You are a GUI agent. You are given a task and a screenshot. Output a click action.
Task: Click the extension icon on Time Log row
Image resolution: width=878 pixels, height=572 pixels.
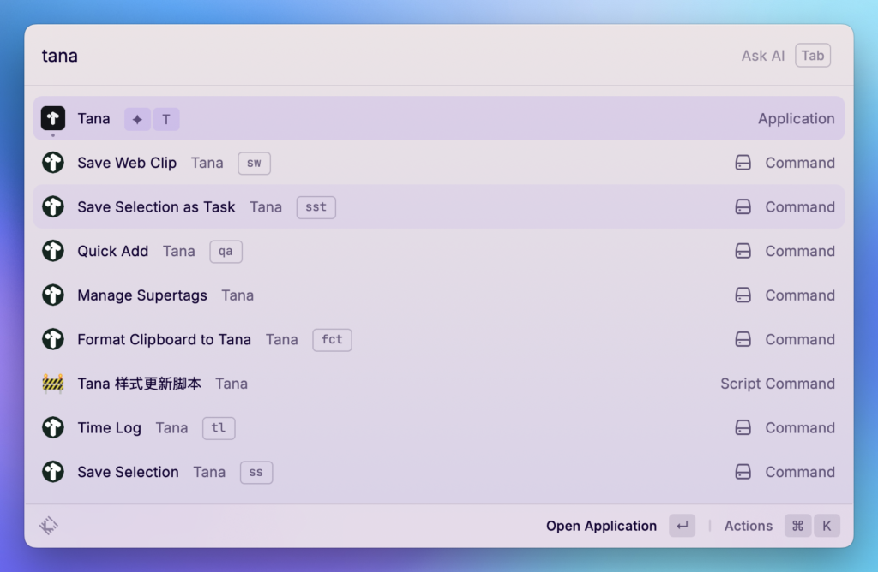[743, 428]
